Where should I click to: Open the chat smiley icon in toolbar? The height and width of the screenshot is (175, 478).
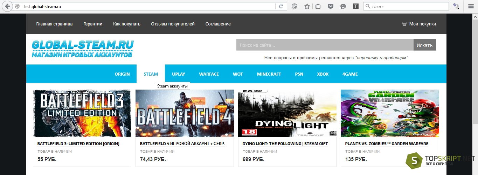343,6
